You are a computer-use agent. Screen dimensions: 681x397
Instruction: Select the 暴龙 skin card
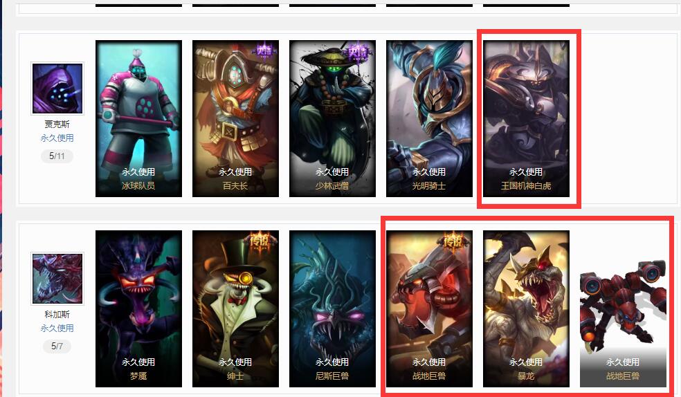click(526, 308)
